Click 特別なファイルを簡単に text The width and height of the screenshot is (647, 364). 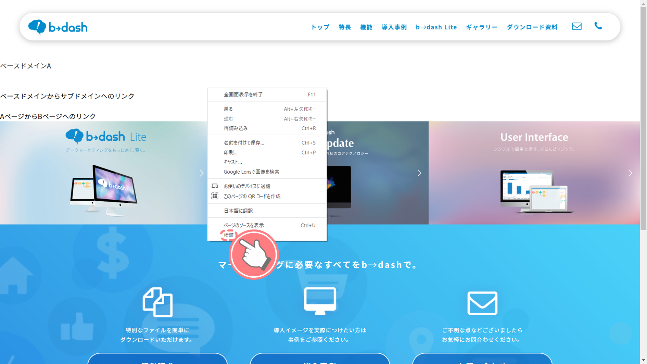[x=157, y=330]
